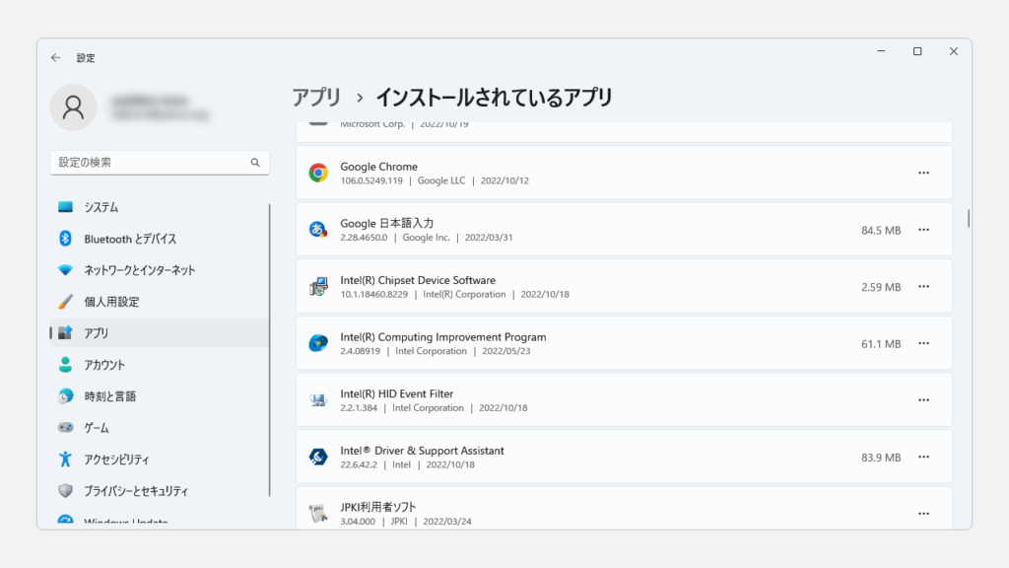Viewport: 1009px width, 568px height.
Task: Click the Intel HID Event Filter icon
Action: pyautogui.click(x=318, y=400)
